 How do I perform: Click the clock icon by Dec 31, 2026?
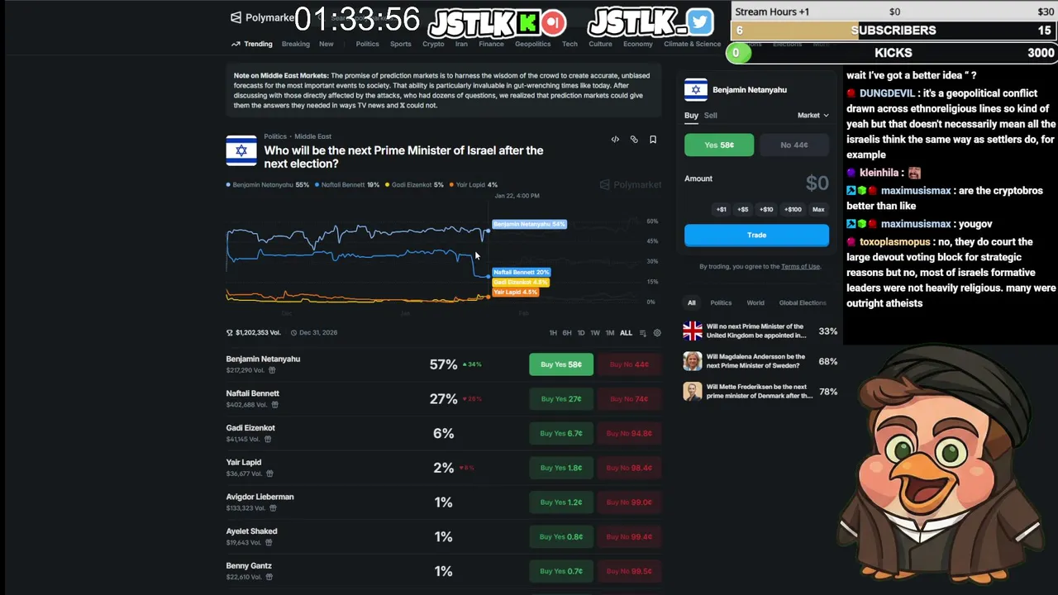(294, 333)
